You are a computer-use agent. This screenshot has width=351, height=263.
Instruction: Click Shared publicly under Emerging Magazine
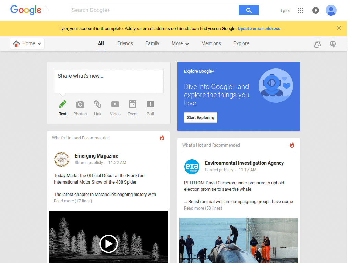click(89, 163)
